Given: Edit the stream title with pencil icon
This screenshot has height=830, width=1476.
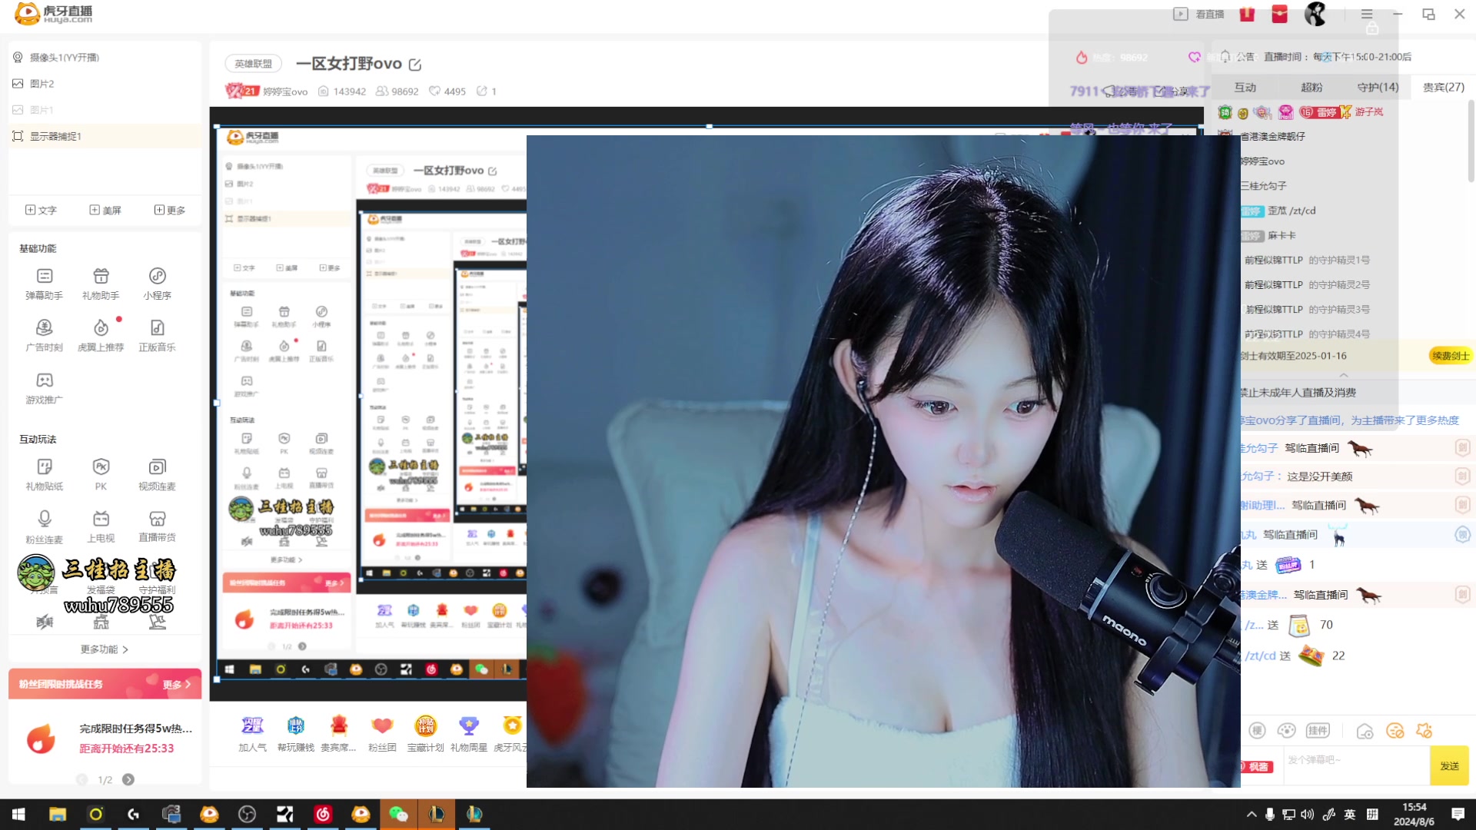Looking at the screenshot, I should coord(415,65).
